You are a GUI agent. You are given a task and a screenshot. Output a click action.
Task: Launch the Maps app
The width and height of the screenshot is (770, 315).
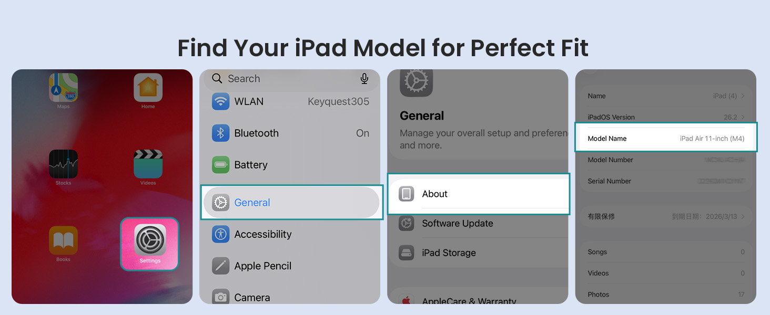pyautogui.click(x=63, y=88)
